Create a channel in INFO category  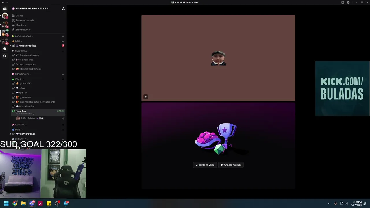63,41
